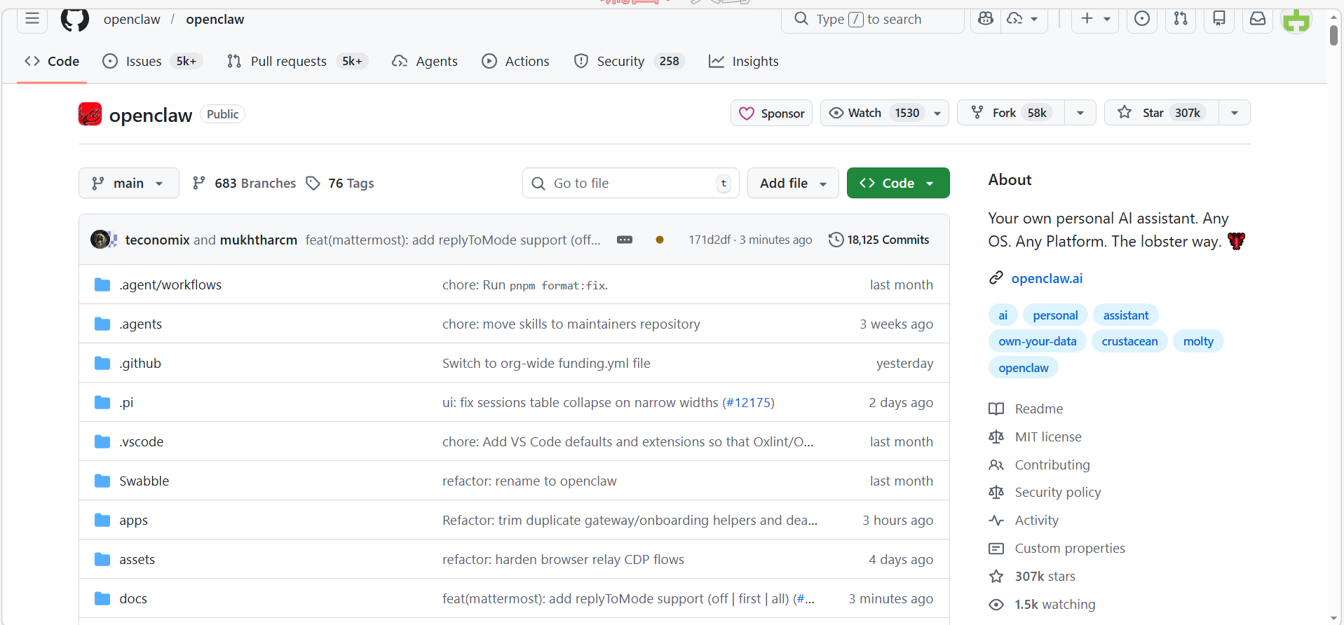Image resolution: width=1344 pixels, height=625 pixels.
Task: Open the MIT license link
Action: coord(1048,437)
